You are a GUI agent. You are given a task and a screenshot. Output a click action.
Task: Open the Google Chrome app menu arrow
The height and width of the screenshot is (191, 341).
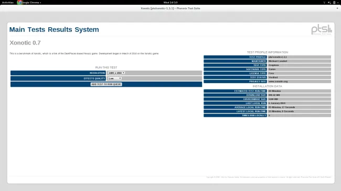[x=40, y=3]
